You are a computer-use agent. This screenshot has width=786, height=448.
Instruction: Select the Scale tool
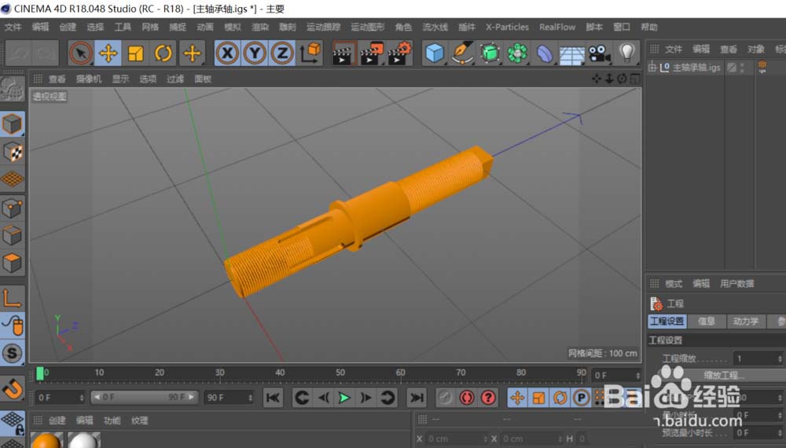point(136,53)
